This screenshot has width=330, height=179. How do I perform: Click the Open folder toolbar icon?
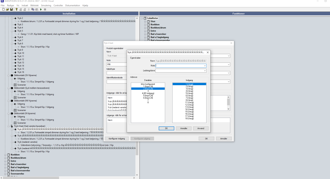7,9
